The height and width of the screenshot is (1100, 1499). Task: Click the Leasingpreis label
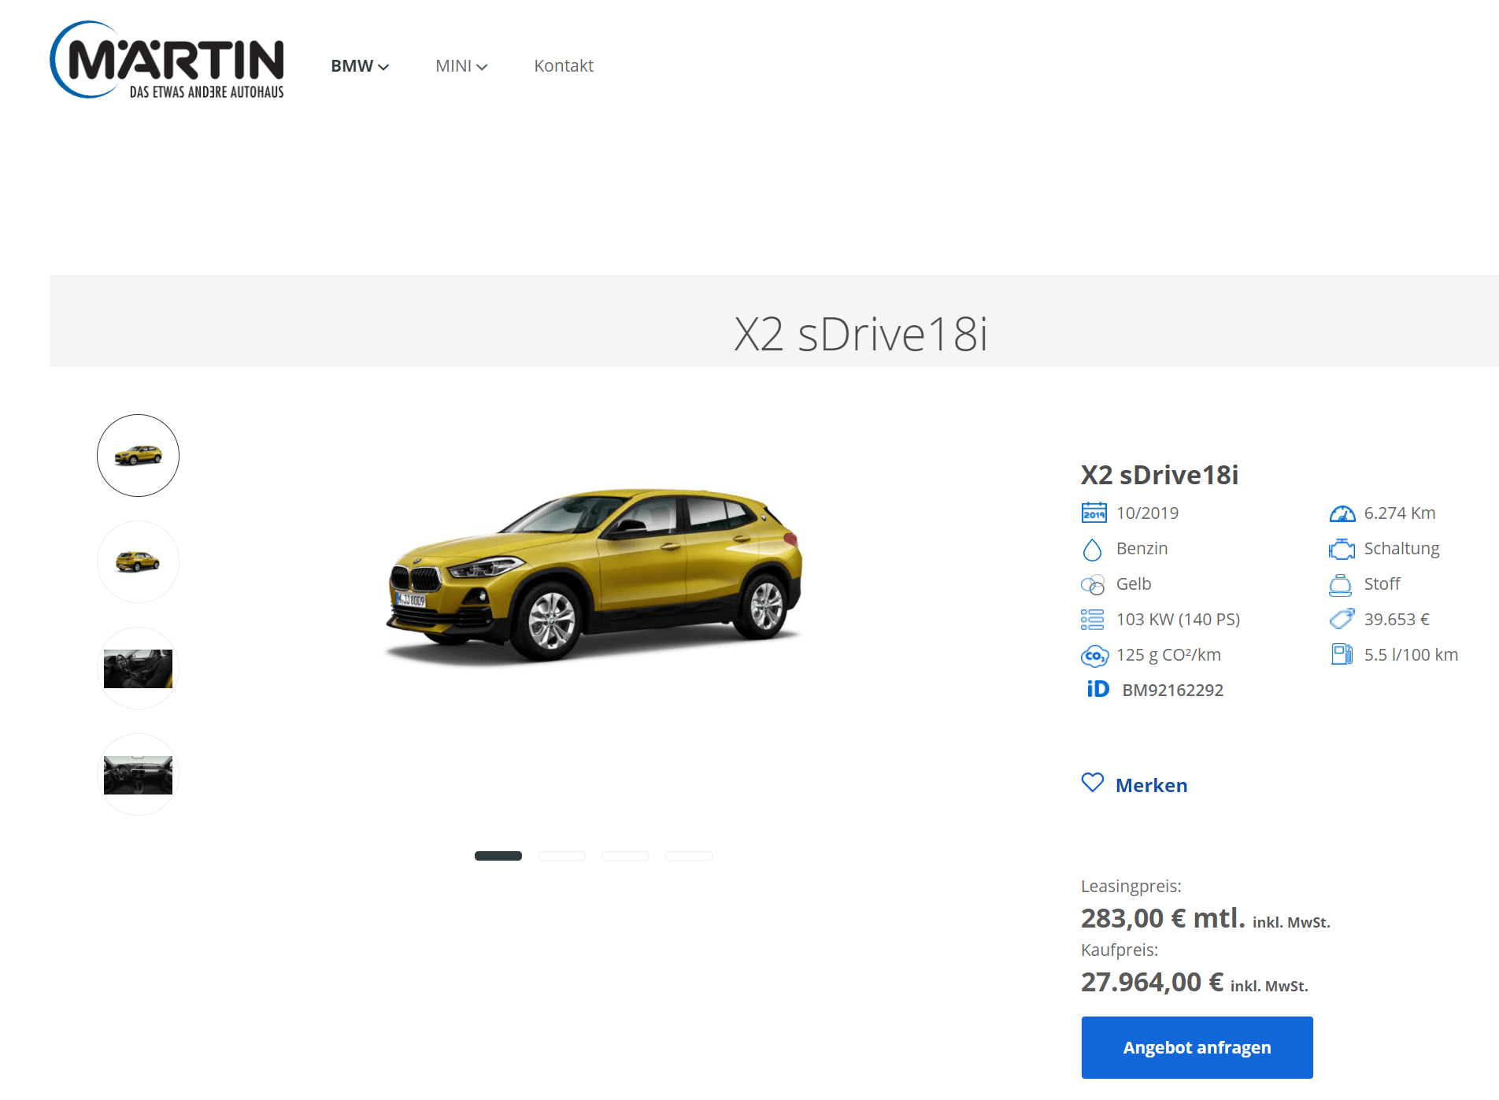pos(1131,887)
